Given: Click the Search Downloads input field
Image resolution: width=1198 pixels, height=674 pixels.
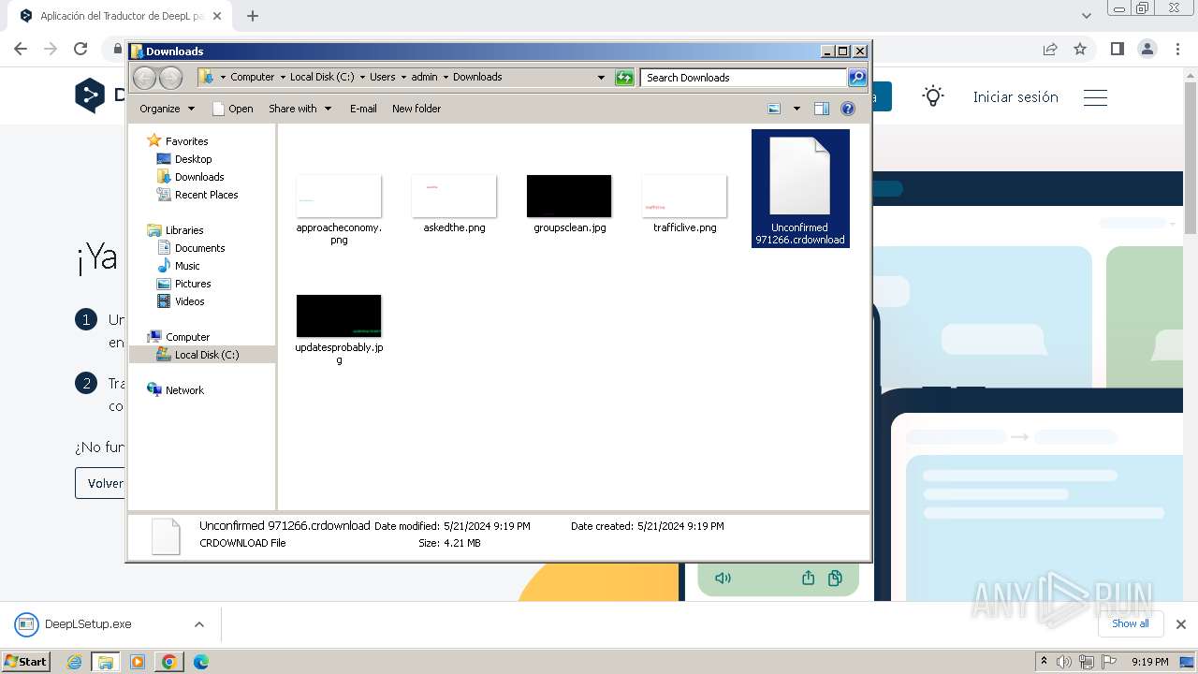Looking at the screenshot, I should 744,78.
